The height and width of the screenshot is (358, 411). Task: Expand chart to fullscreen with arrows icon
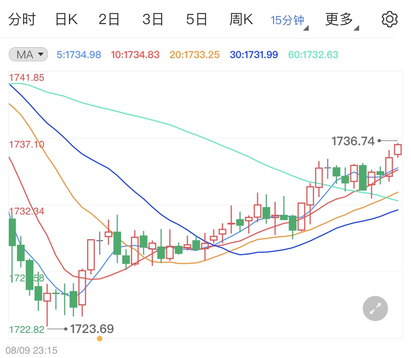[375, 308]
